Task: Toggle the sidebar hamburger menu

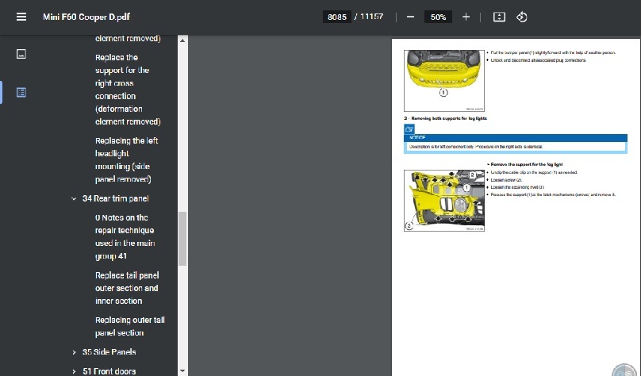Action: (21, 17)
